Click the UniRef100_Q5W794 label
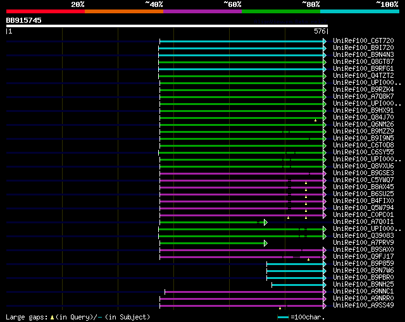Screen dimensions: 405x322 363,208
